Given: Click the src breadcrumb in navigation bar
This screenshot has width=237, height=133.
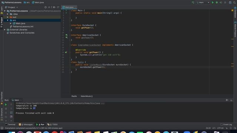Looking at the screenshot, I should point(27,3).
